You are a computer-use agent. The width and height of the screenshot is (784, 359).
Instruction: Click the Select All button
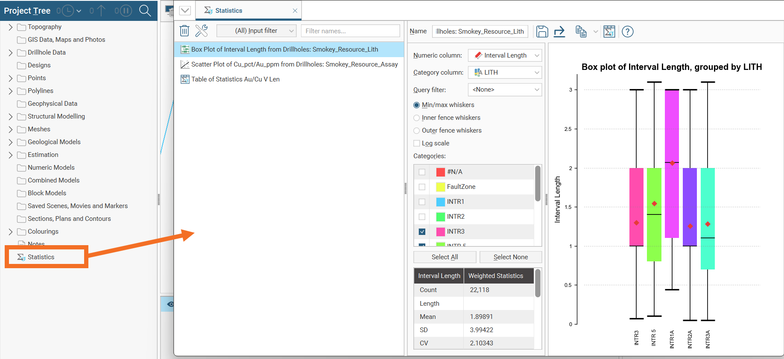coord(445,257)
